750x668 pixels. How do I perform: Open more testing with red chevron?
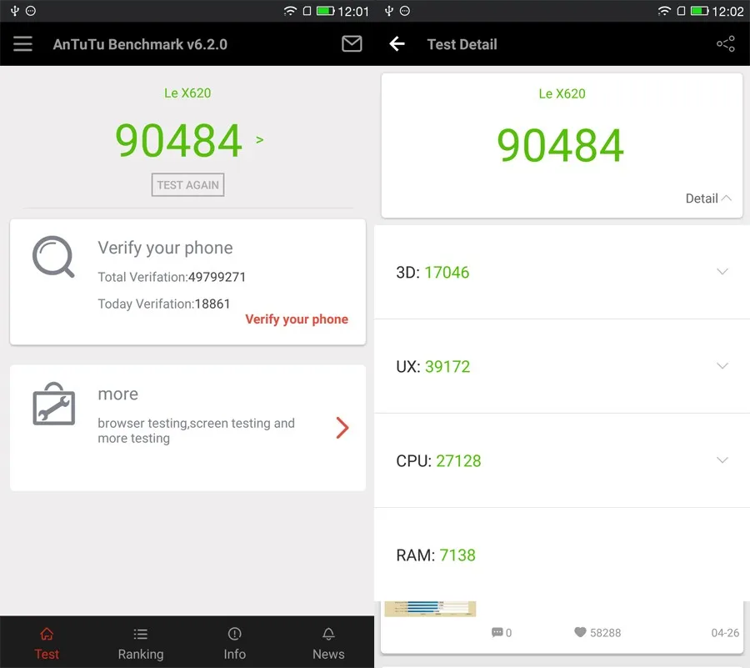342,428
